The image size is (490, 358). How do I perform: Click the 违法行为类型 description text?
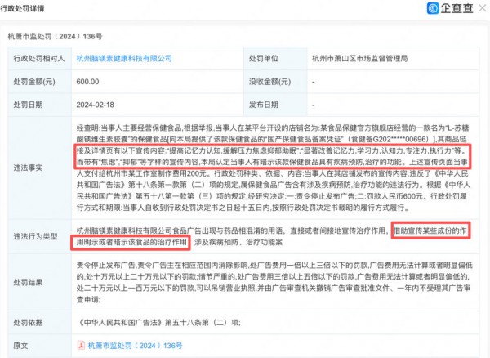[x=272, y=236]
